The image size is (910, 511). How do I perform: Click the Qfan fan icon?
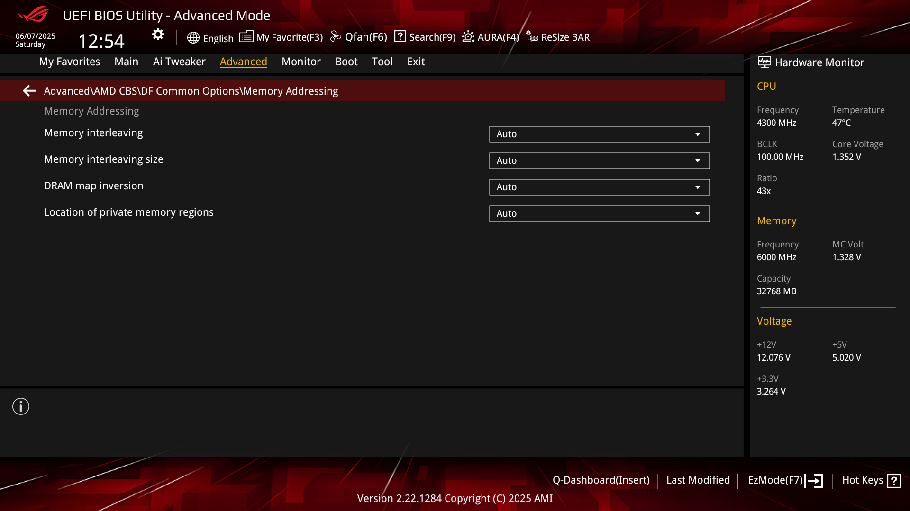(x=336, y=37)
